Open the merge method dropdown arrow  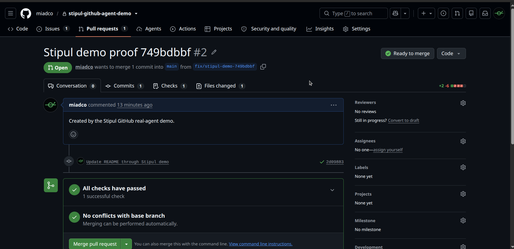click(126, 244)
